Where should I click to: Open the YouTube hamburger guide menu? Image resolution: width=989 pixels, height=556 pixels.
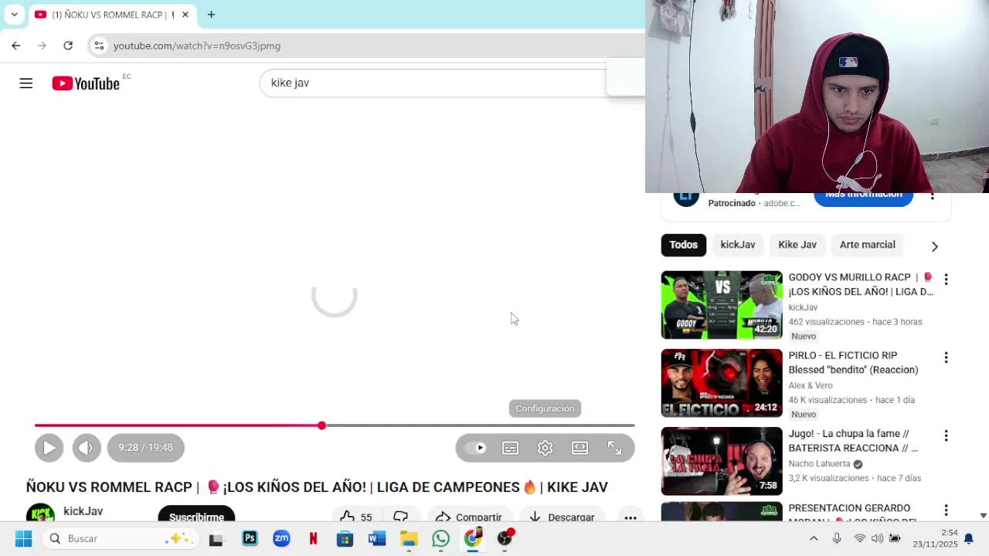(x=26, y=83)
